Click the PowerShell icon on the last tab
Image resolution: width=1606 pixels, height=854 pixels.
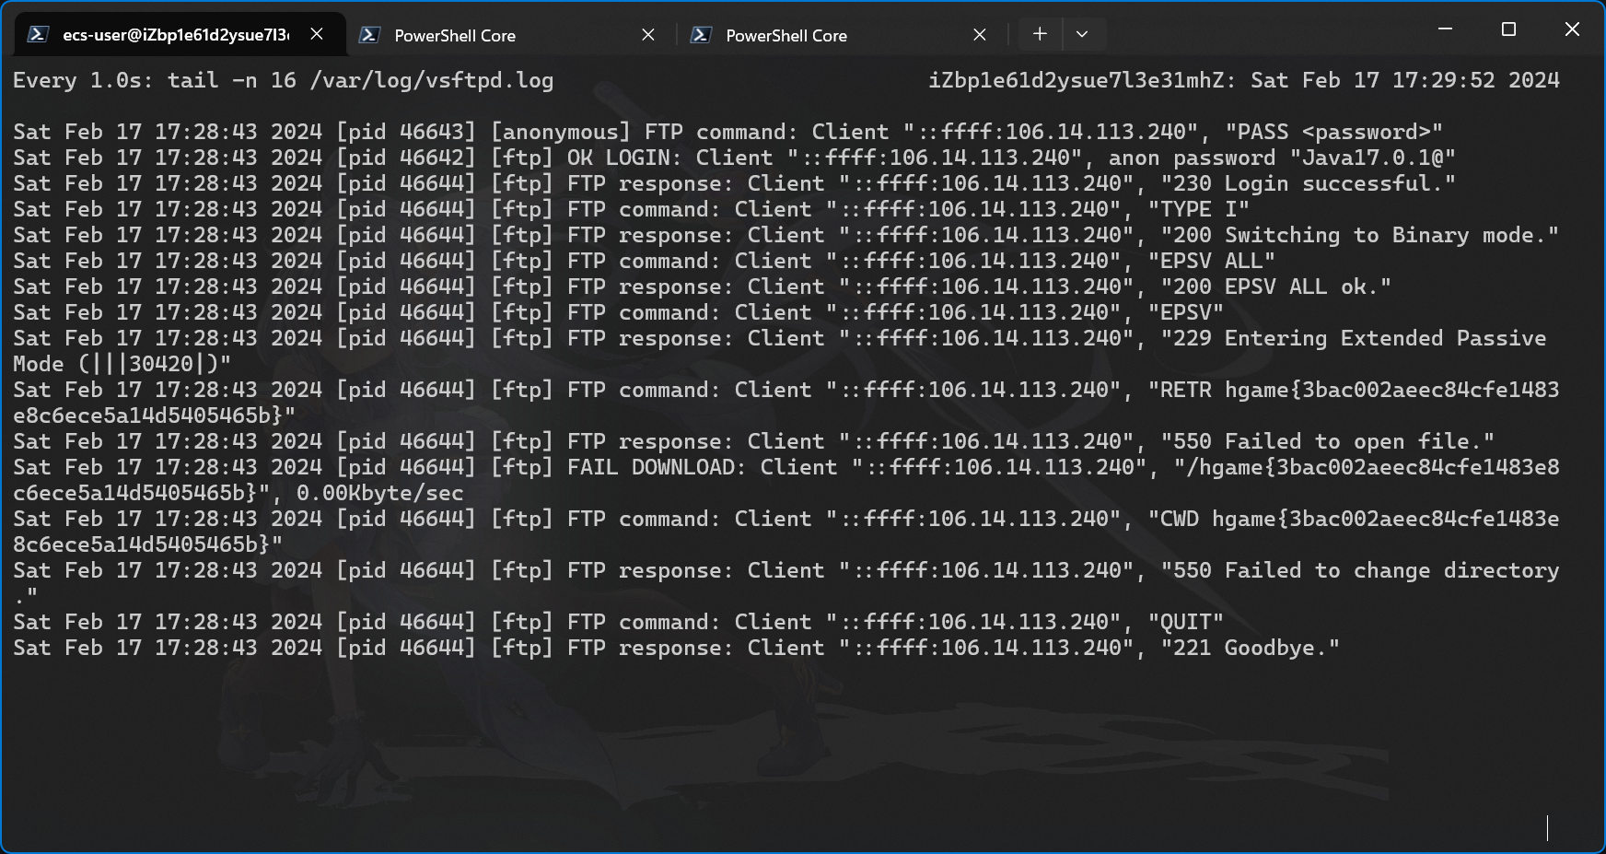tap(701, 35)
